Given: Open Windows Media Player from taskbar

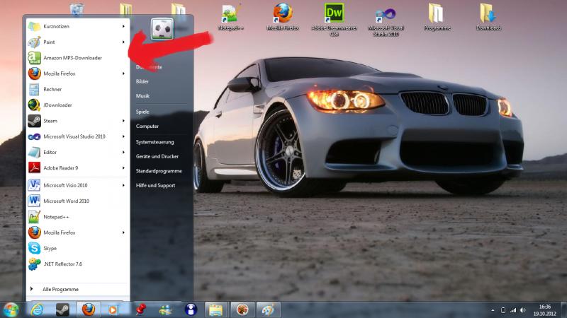Looking at the screenshot, I should click(x=113, y=310).
